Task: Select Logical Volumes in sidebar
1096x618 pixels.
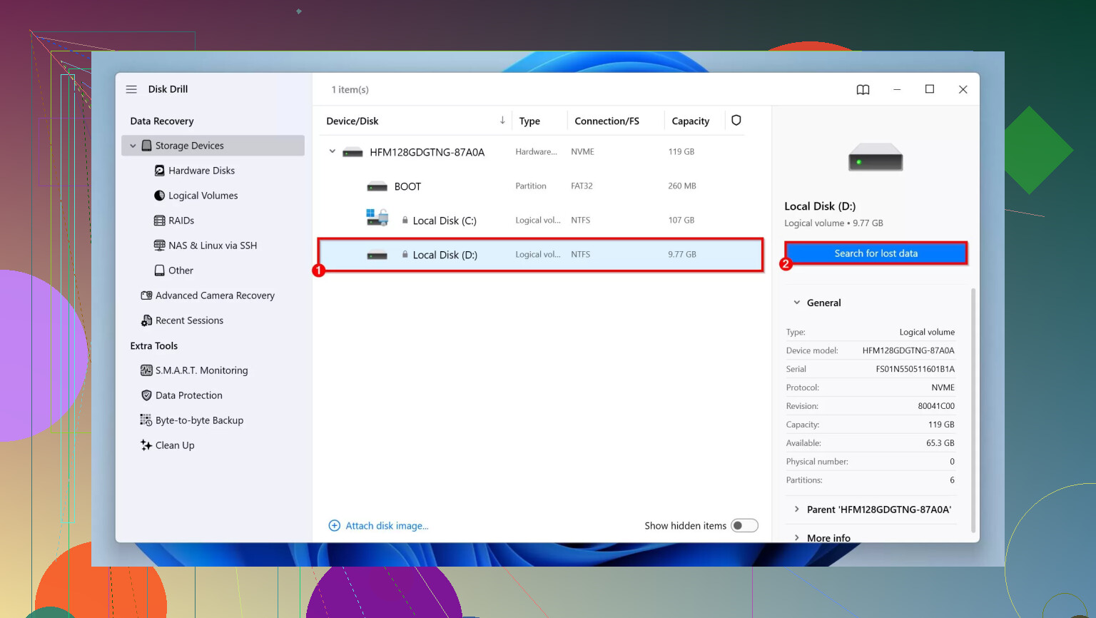Action: (x=203, y=196)
